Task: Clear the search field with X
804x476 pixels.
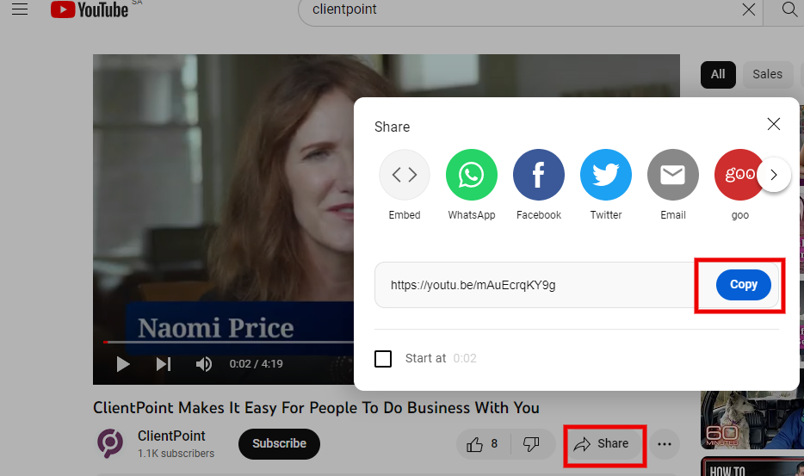Action: (749, 9)
